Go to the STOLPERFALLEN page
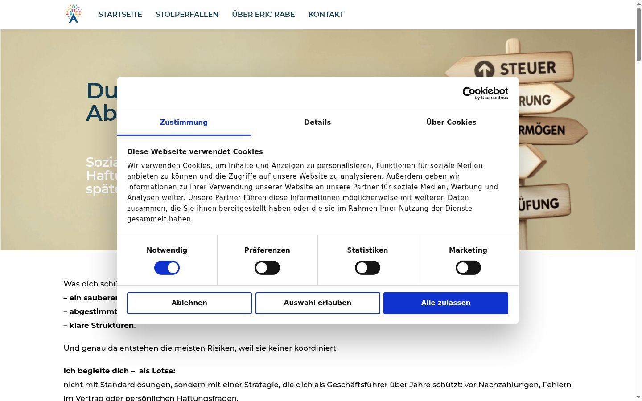Screen dimensions: 642x401 click(x=187, y=14)
